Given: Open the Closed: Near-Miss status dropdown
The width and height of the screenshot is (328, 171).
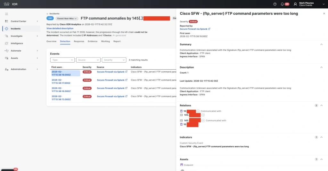Looking at the screenshot, I should (67, 19).
